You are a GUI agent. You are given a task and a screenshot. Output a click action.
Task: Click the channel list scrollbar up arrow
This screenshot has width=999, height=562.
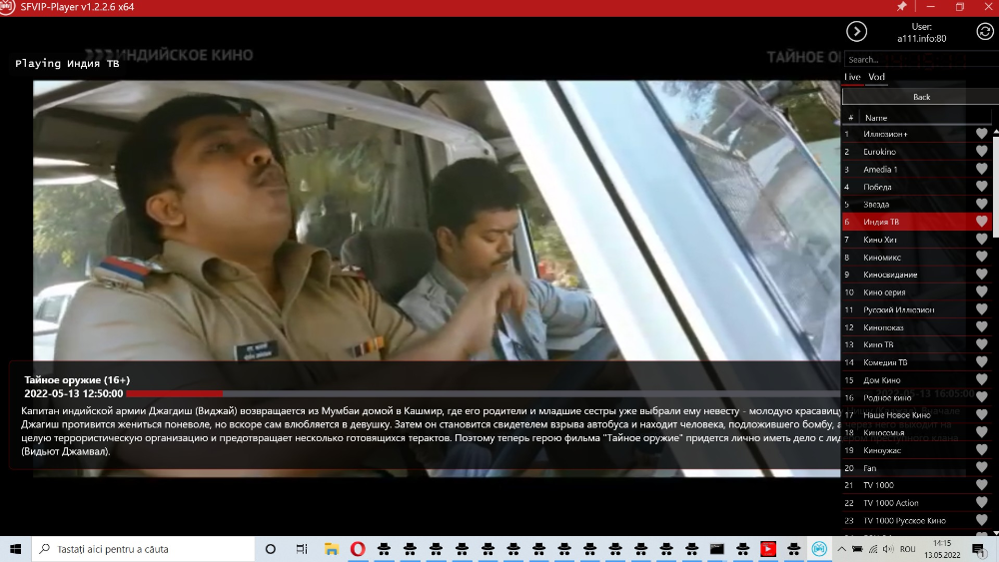(996, 132)
